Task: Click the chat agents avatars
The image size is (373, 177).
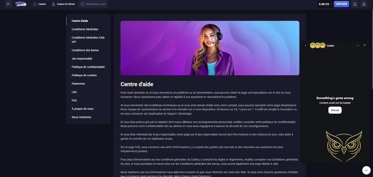Action: (318, 45)
